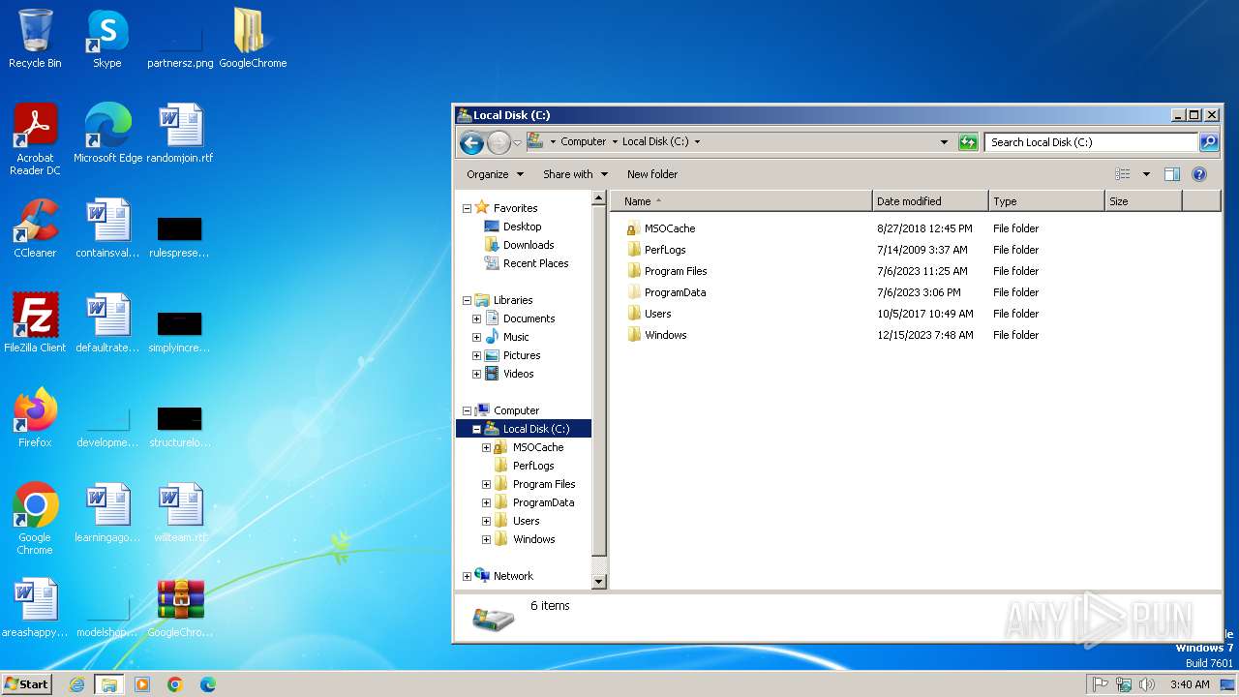Sort by Date modified column header

pos(930,201)
